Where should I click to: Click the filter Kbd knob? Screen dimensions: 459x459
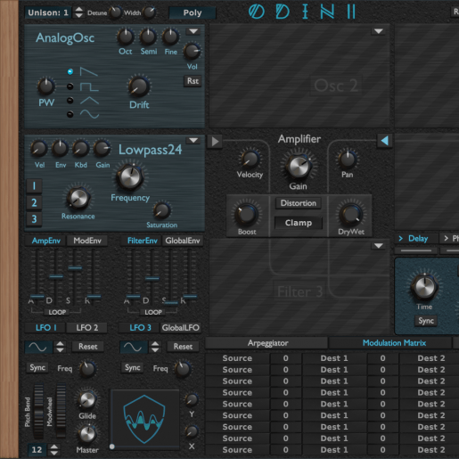pyautogui.click(x=80, y=149)
